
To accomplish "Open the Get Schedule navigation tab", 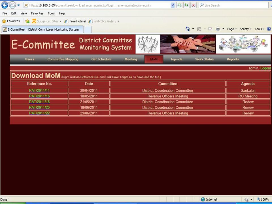I will click(101, 59).
